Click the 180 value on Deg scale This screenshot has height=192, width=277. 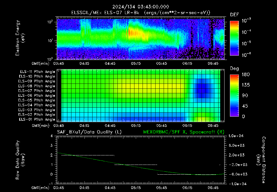pos(246,75)
